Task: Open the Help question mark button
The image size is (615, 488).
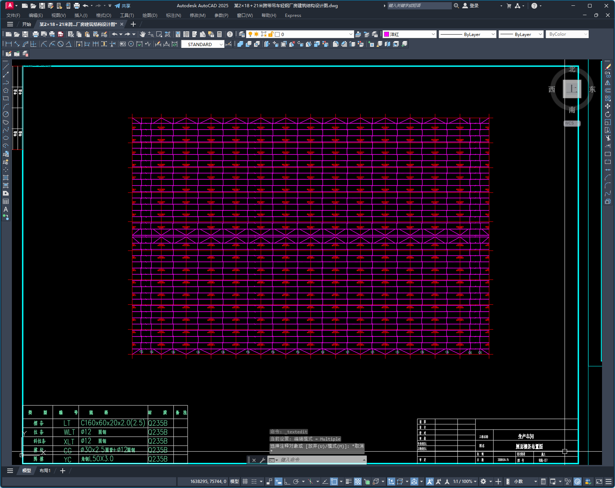Action: [x=230, y=34]
